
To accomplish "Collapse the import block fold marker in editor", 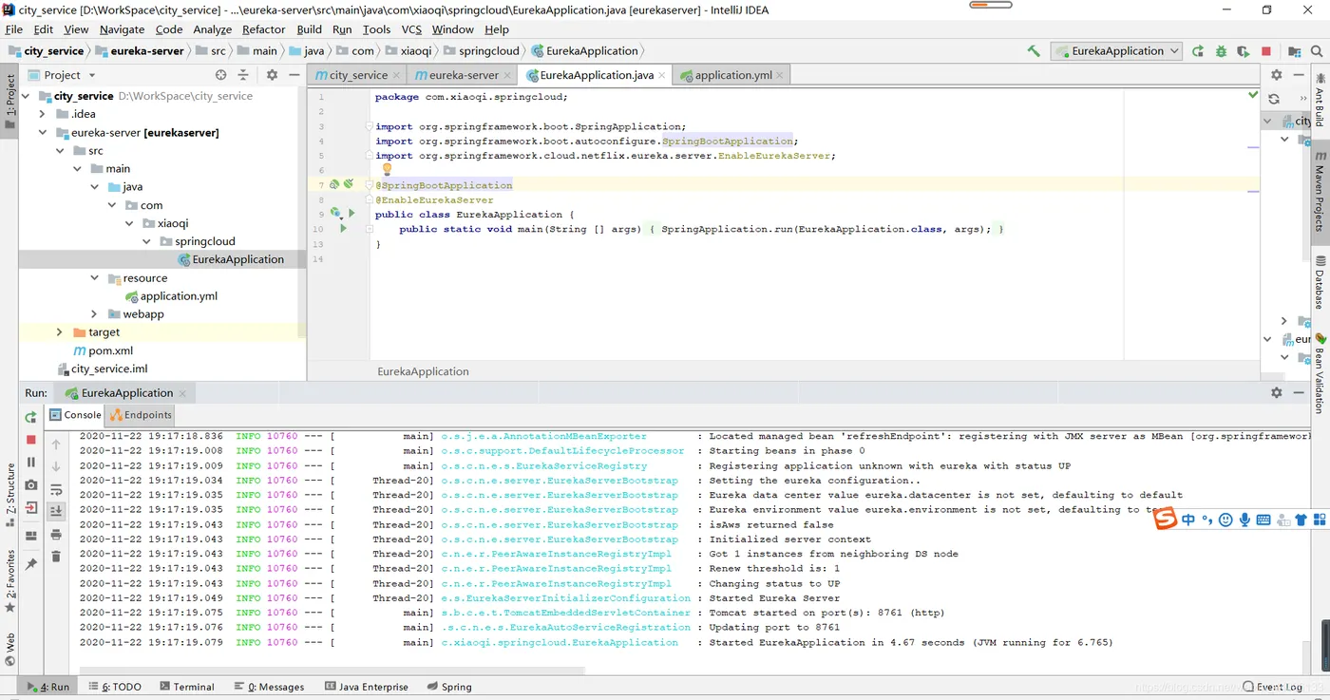I will 369,126.
